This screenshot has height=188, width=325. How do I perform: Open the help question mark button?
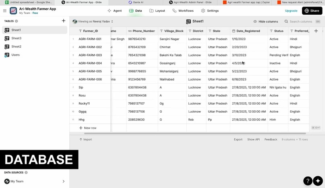(308, 181)
